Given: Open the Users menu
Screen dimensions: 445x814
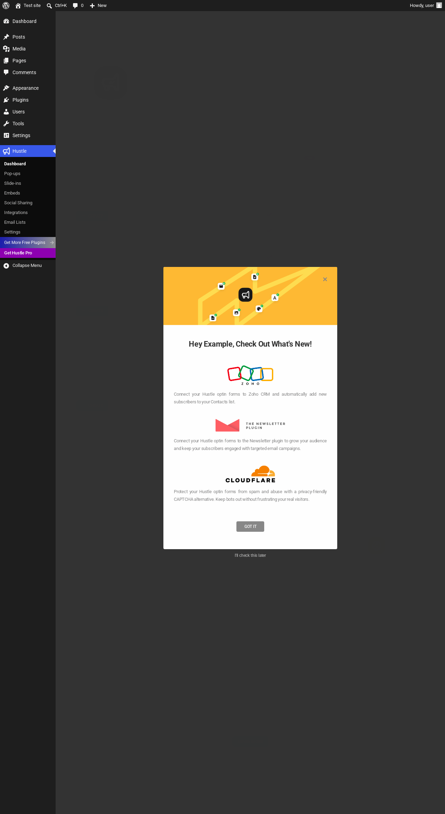Looking at the screenshot, I should 28,112.
